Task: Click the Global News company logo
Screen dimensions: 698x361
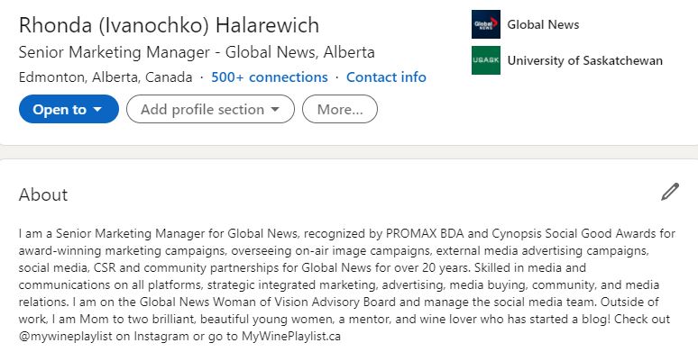Action: [x=485, y=24]
